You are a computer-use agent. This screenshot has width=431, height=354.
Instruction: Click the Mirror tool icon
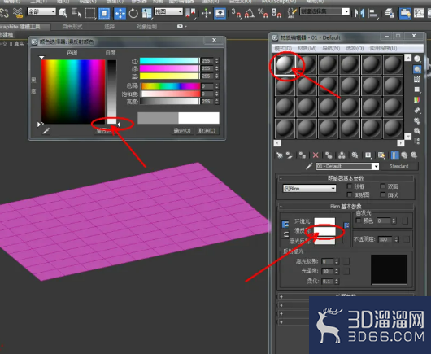click(359, 13)
